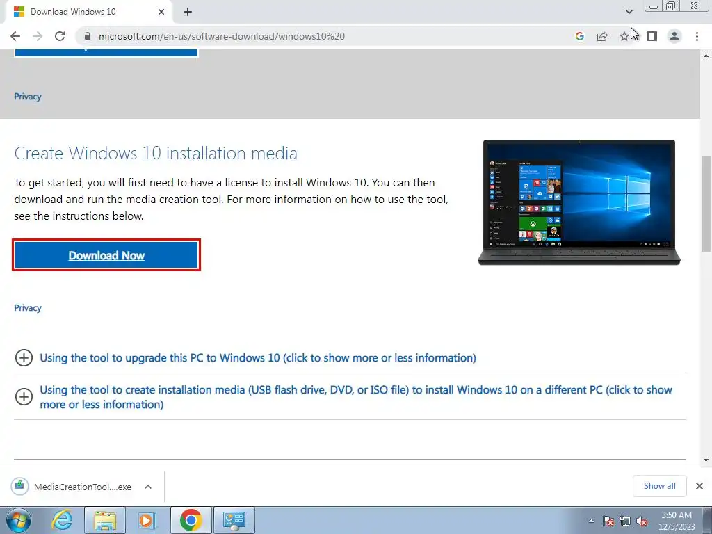Click the taskbar clock showing 3:50 AM
This screenshot has height=534, width=712.
point(677,521)
